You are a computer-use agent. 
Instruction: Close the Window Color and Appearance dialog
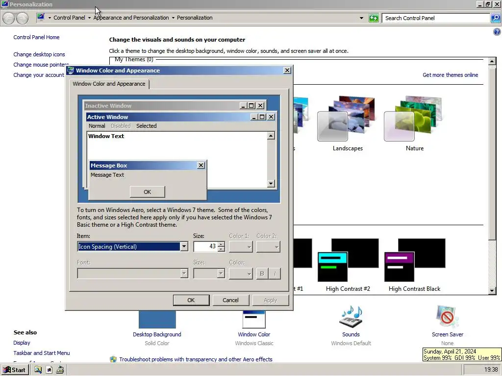point(287,70)
